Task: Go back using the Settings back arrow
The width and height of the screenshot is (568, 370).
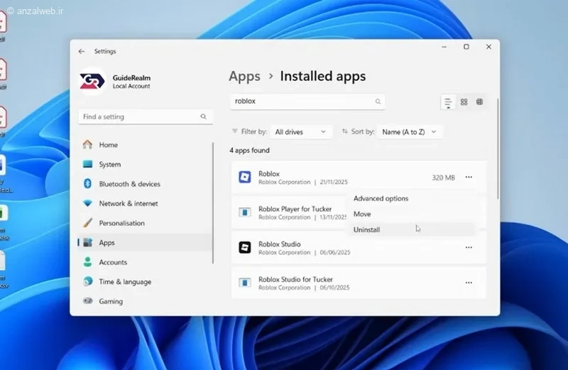Action: [81, 51]
